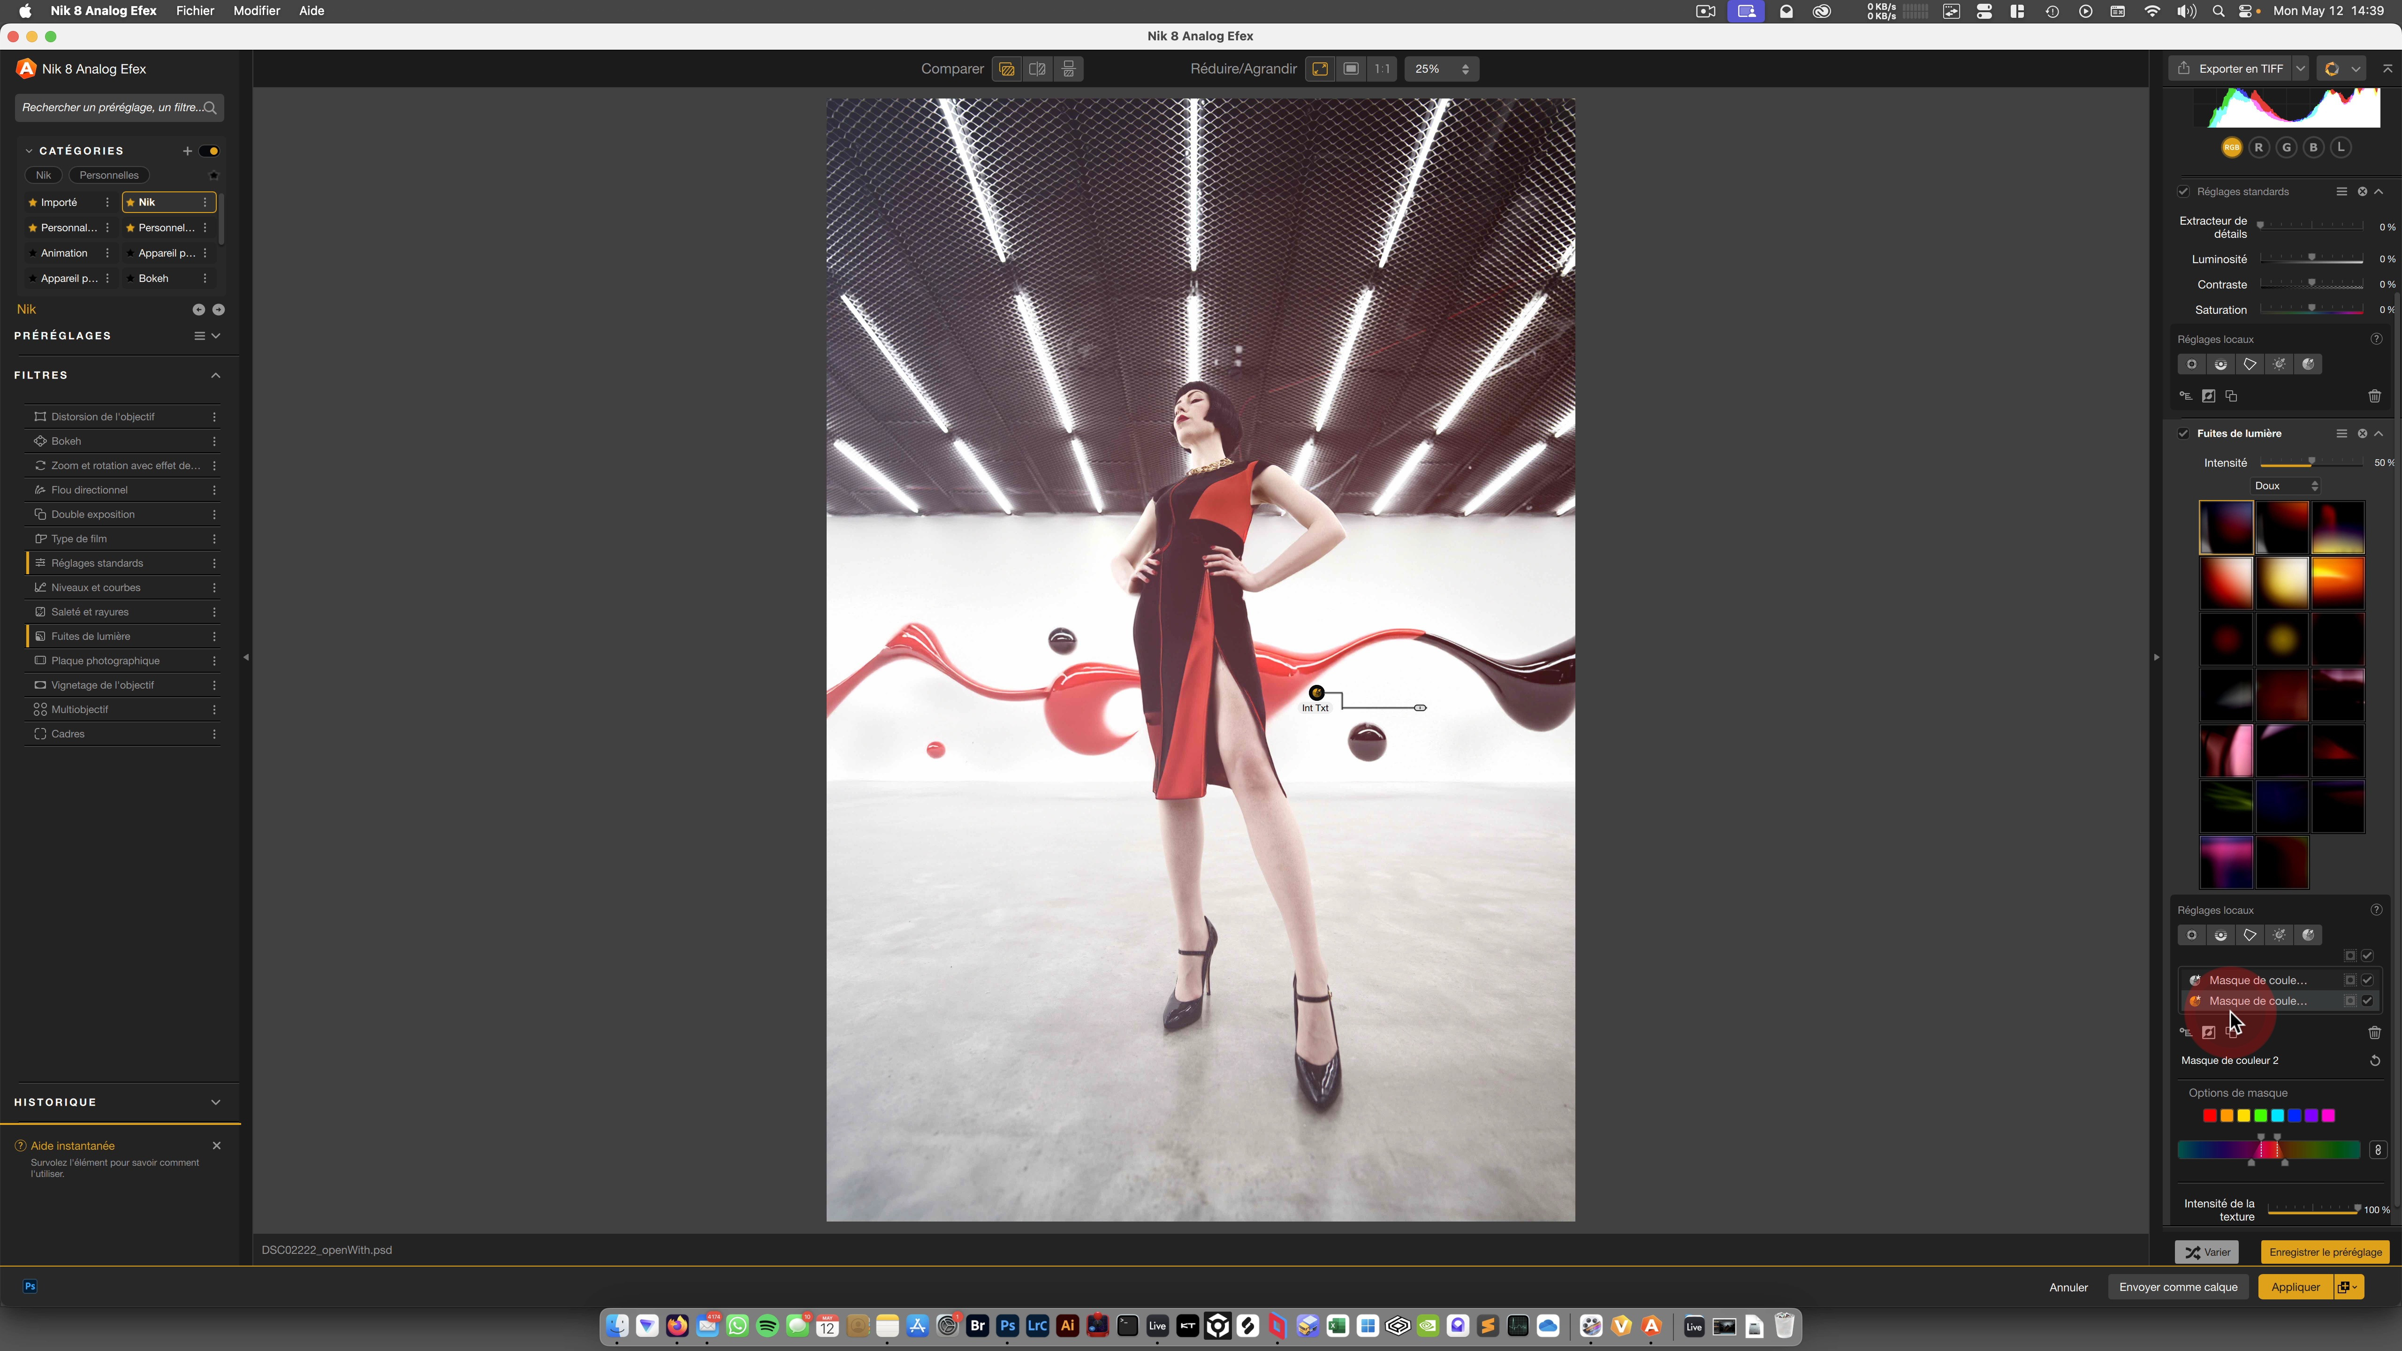This screenshot has width=2402, height=1351.
Task: Switch to single image compare view
Action: [x=1006, y=69]
